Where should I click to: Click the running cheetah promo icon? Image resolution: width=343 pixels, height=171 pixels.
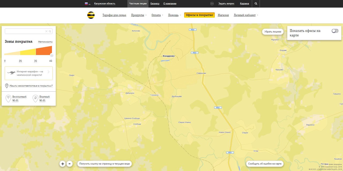(x=11, y=73)
